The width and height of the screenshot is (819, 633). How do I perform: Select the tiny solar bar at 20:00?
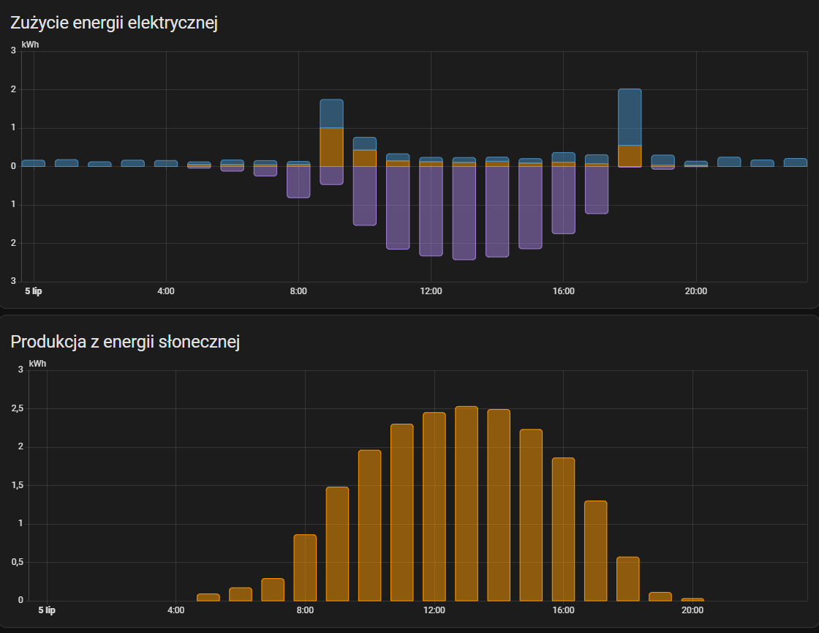pos(692,599)
